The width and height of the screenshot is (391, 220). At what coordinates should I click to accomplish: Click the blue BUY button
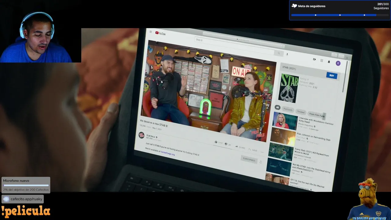click(332, 75)
